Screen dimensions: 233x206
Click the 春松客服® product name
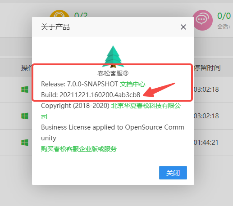(x=113, y=73)
